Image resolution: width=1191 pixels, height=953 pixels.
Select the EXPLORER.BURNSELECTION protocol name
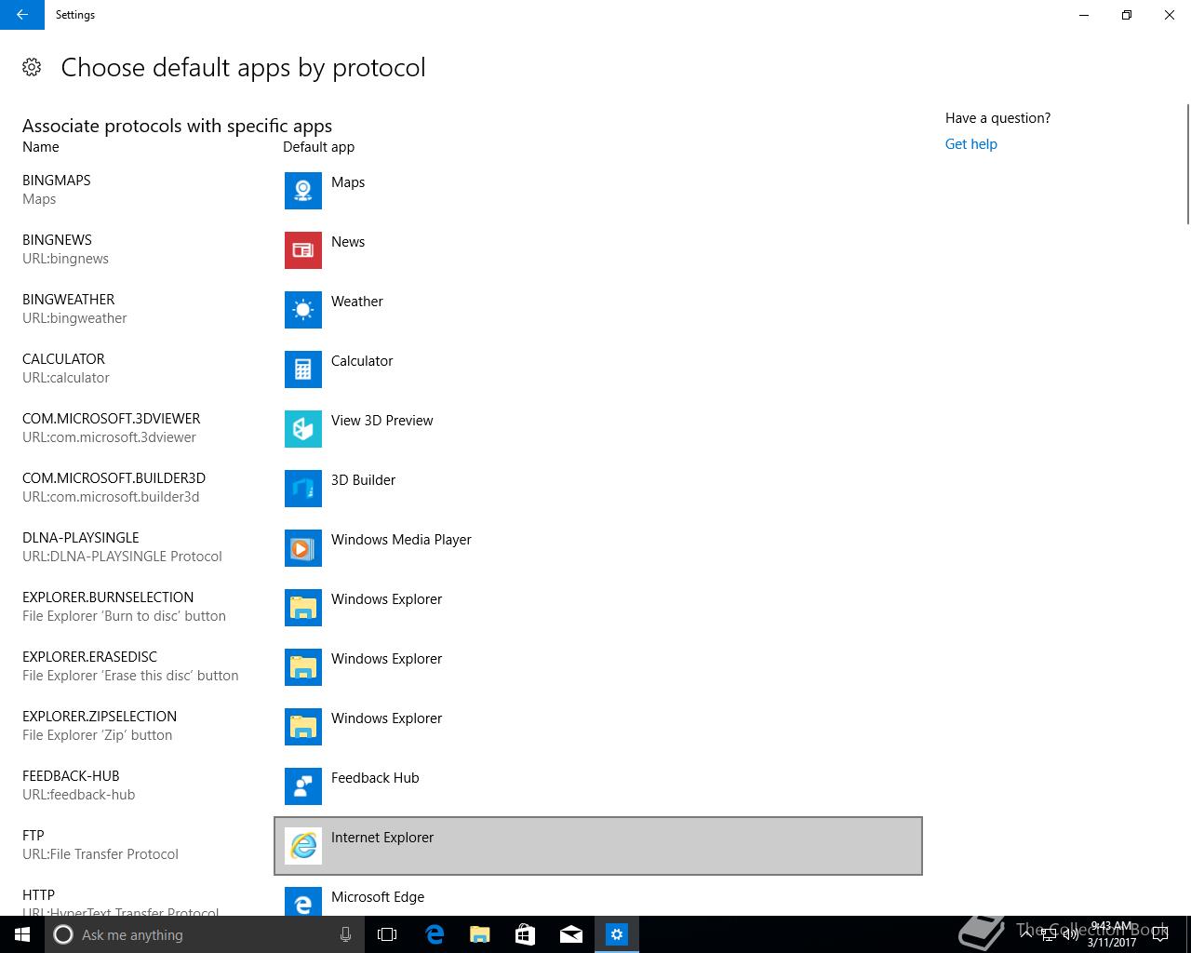point(108,597)
